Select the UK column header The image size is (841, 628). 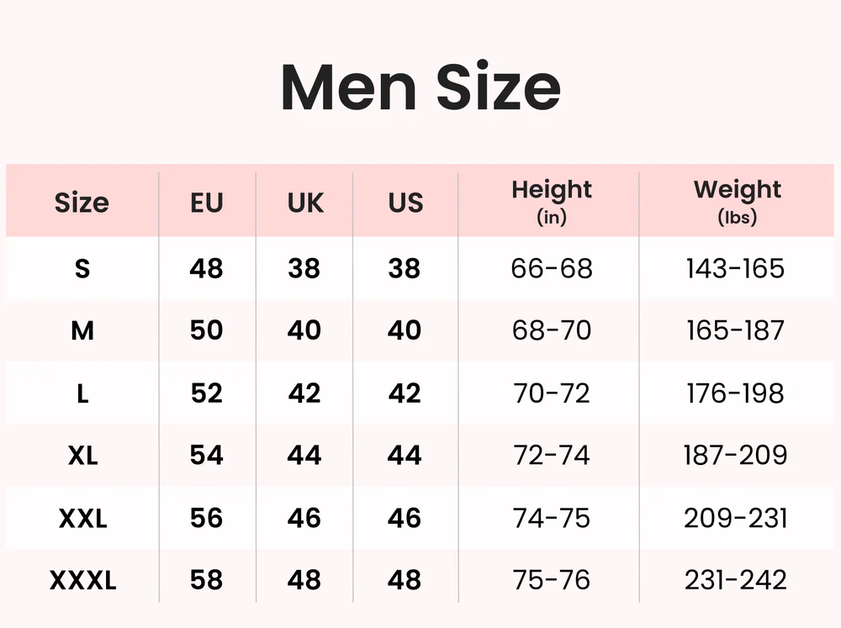tap(304, 203)
